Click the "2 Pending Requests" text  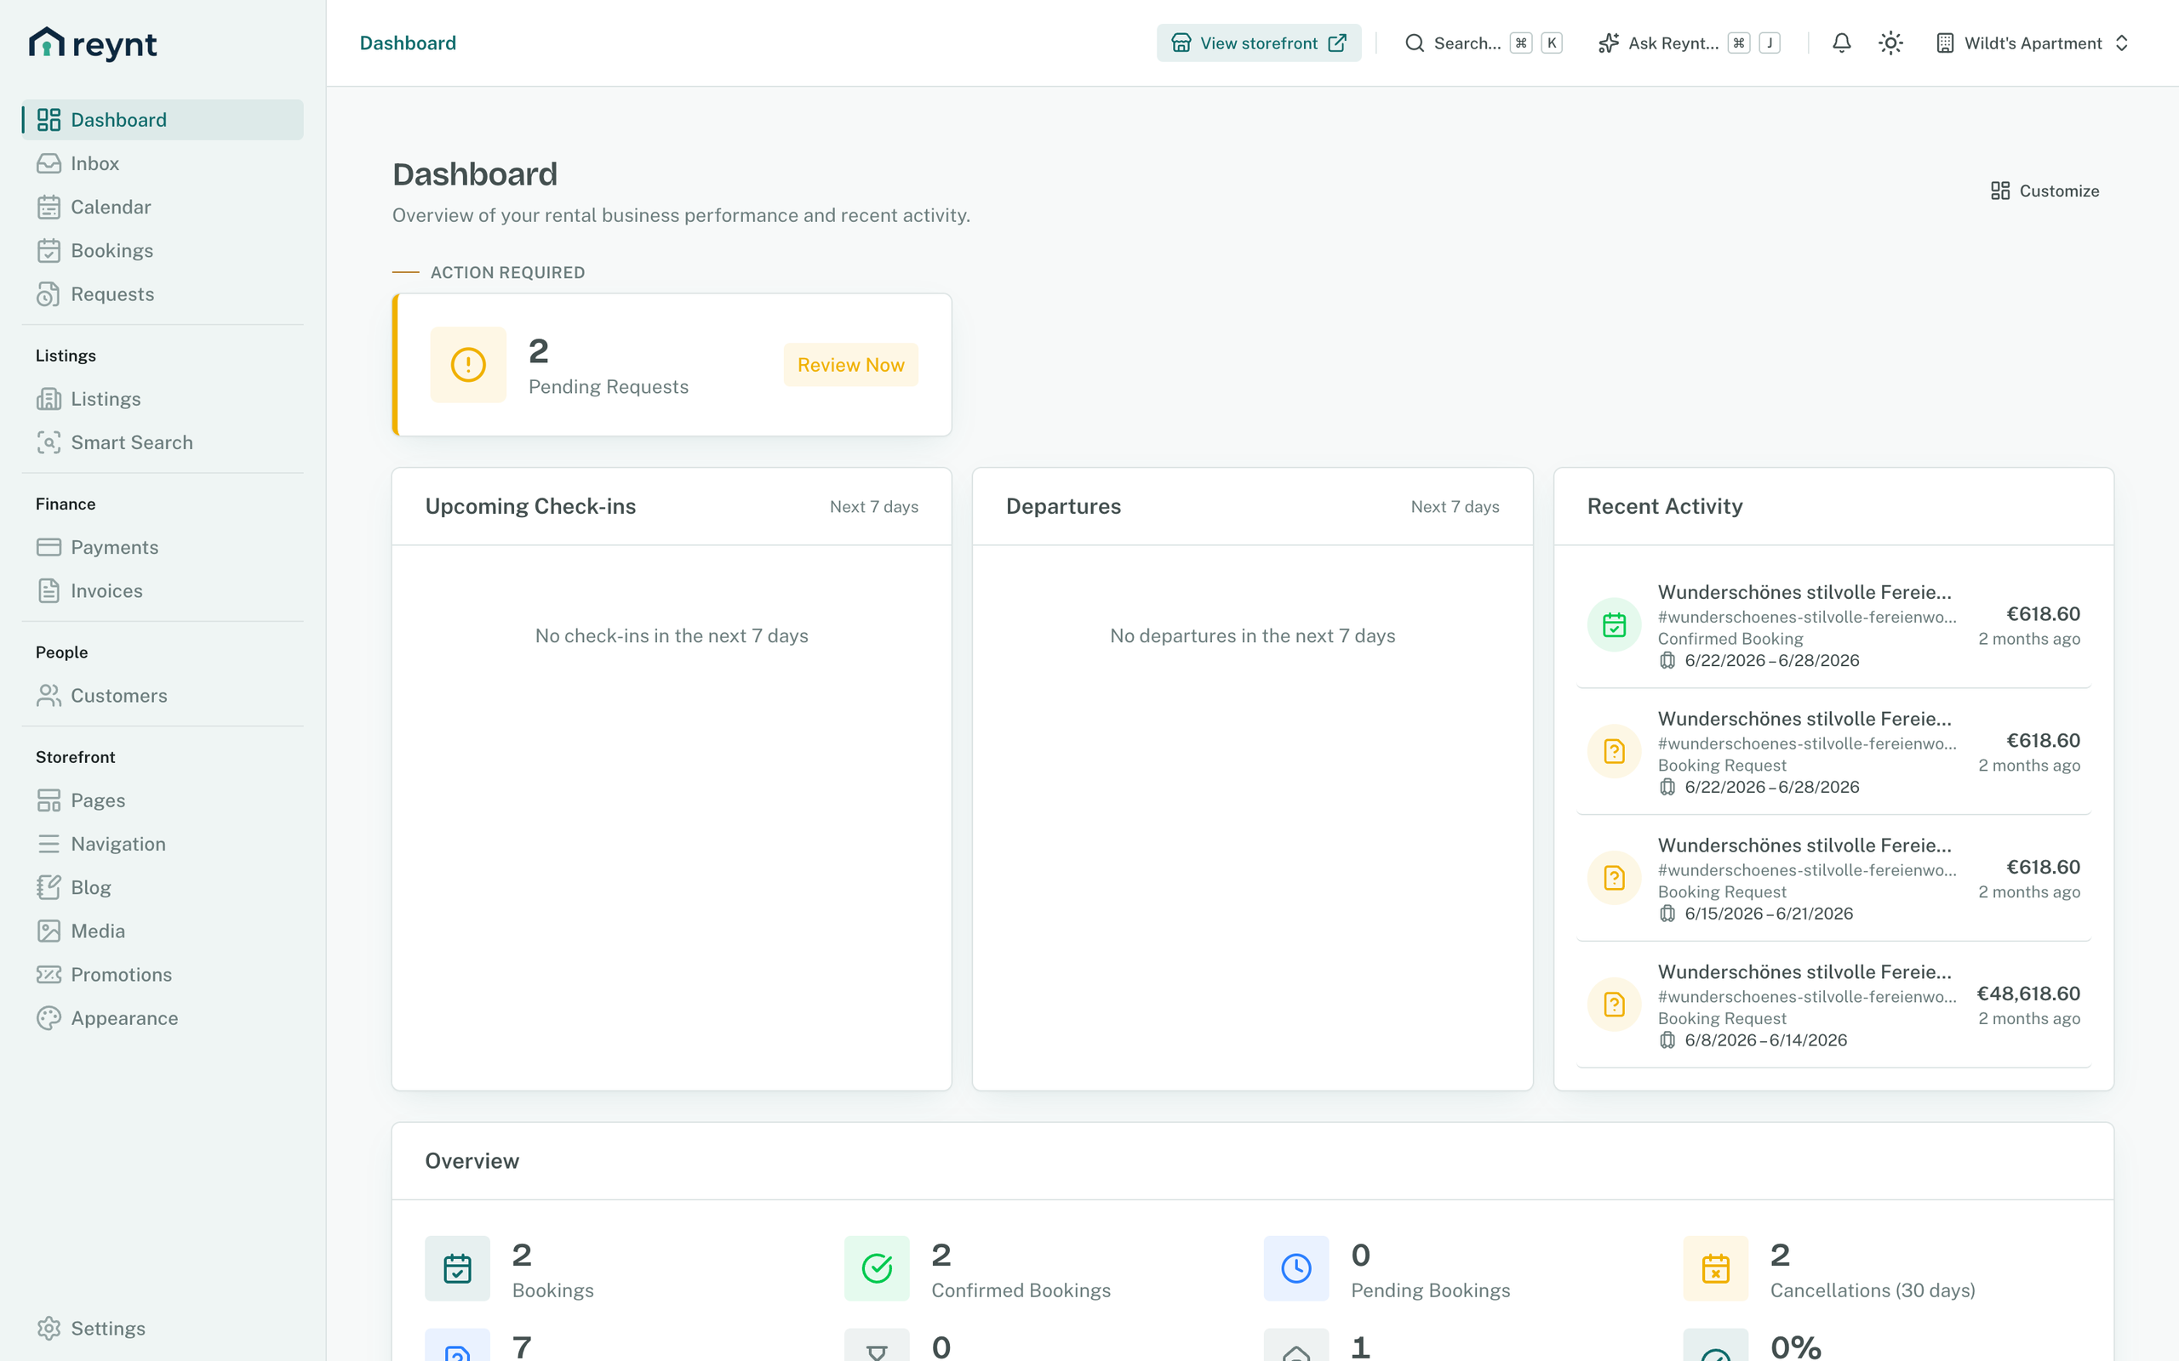[609, 367]
